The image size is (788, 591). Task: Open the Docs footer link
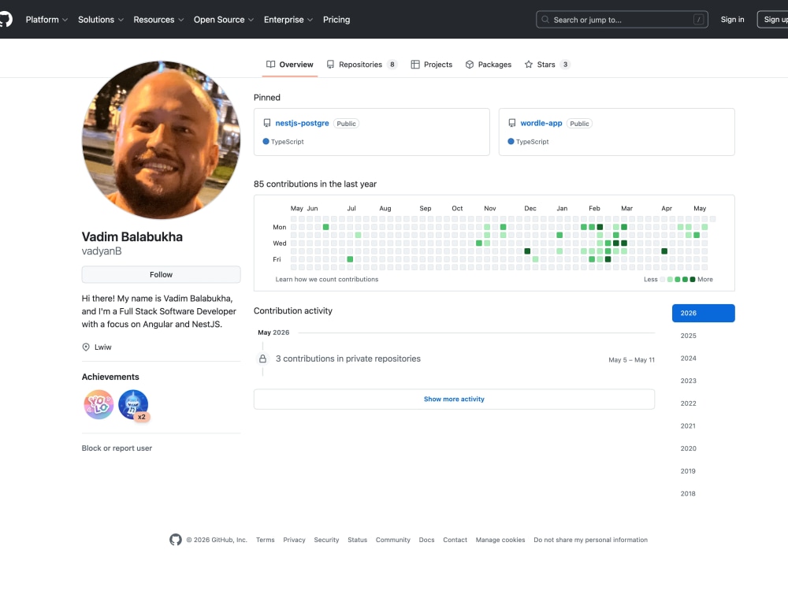(426, 540)
